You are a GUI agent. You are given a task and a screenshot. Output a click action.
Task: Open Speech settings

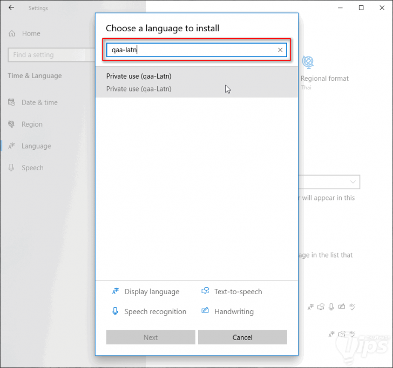pyautogui.click(x=32, y=168)
